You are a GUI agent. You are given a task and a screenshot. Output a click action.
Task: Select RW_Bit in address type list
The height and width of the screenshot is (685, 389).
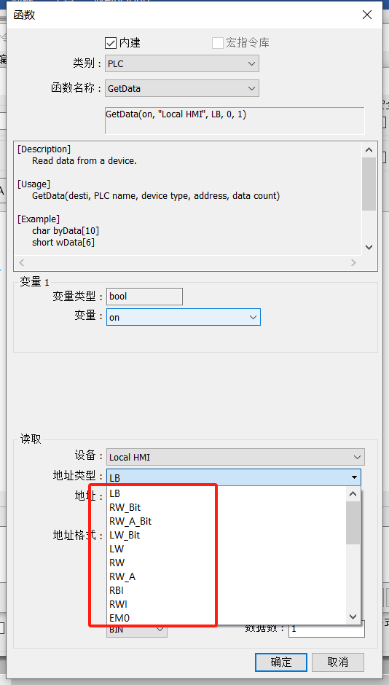[x=125, y=507]
